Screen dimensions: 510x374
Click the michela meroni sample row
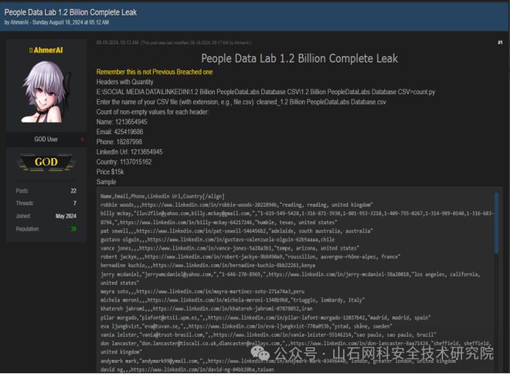coord(233,300)
